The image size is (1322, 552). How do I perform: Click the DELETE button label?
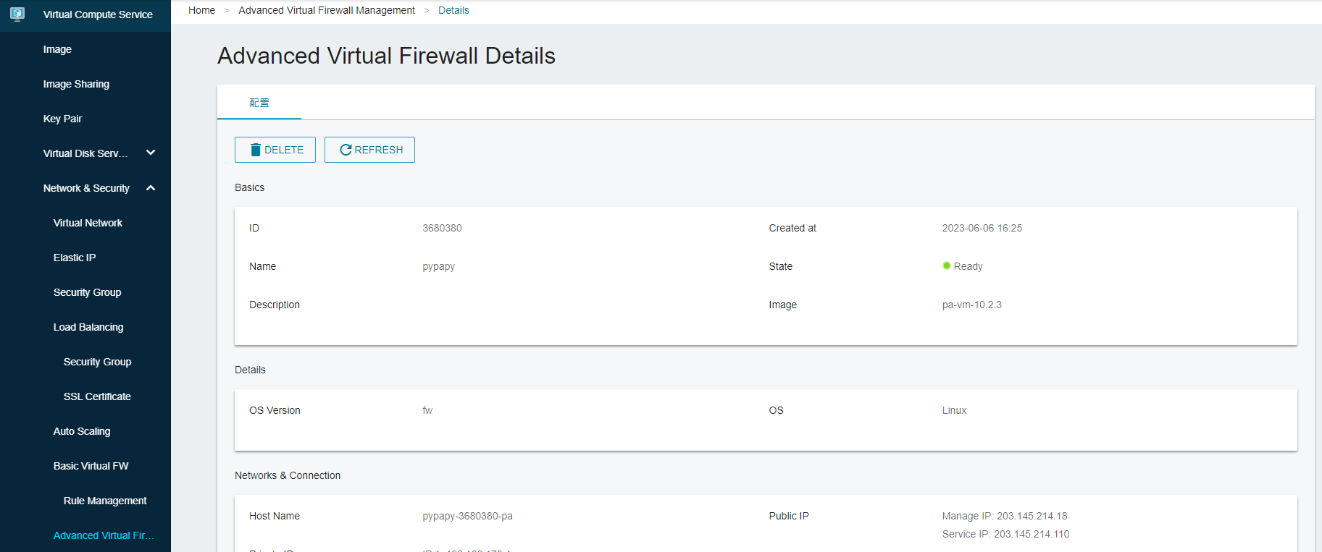click(284, 150)
